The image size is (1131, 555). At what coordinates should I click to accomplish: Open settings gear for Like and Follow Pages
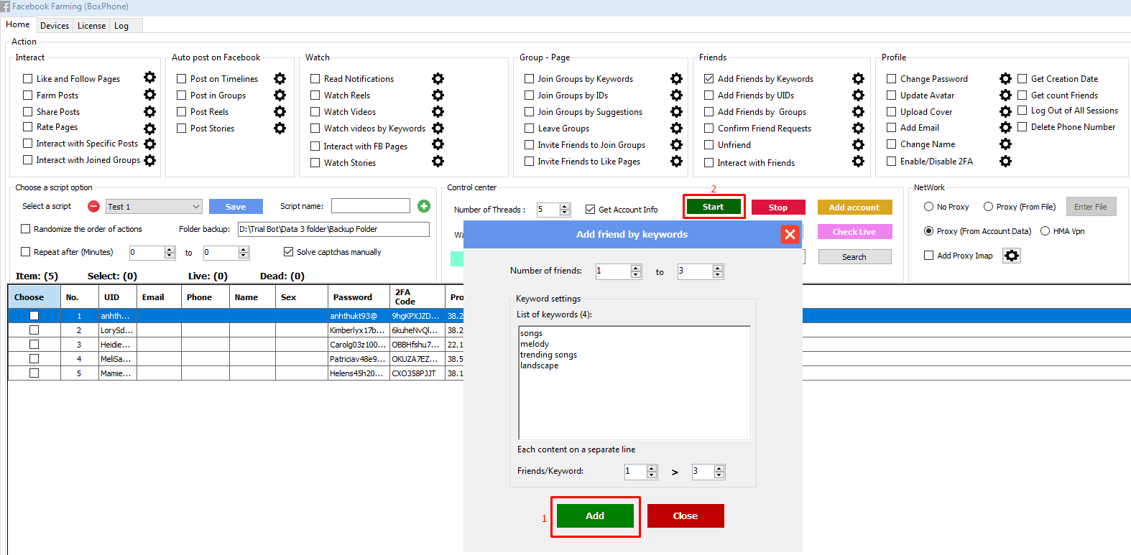(x=149, y=78)
